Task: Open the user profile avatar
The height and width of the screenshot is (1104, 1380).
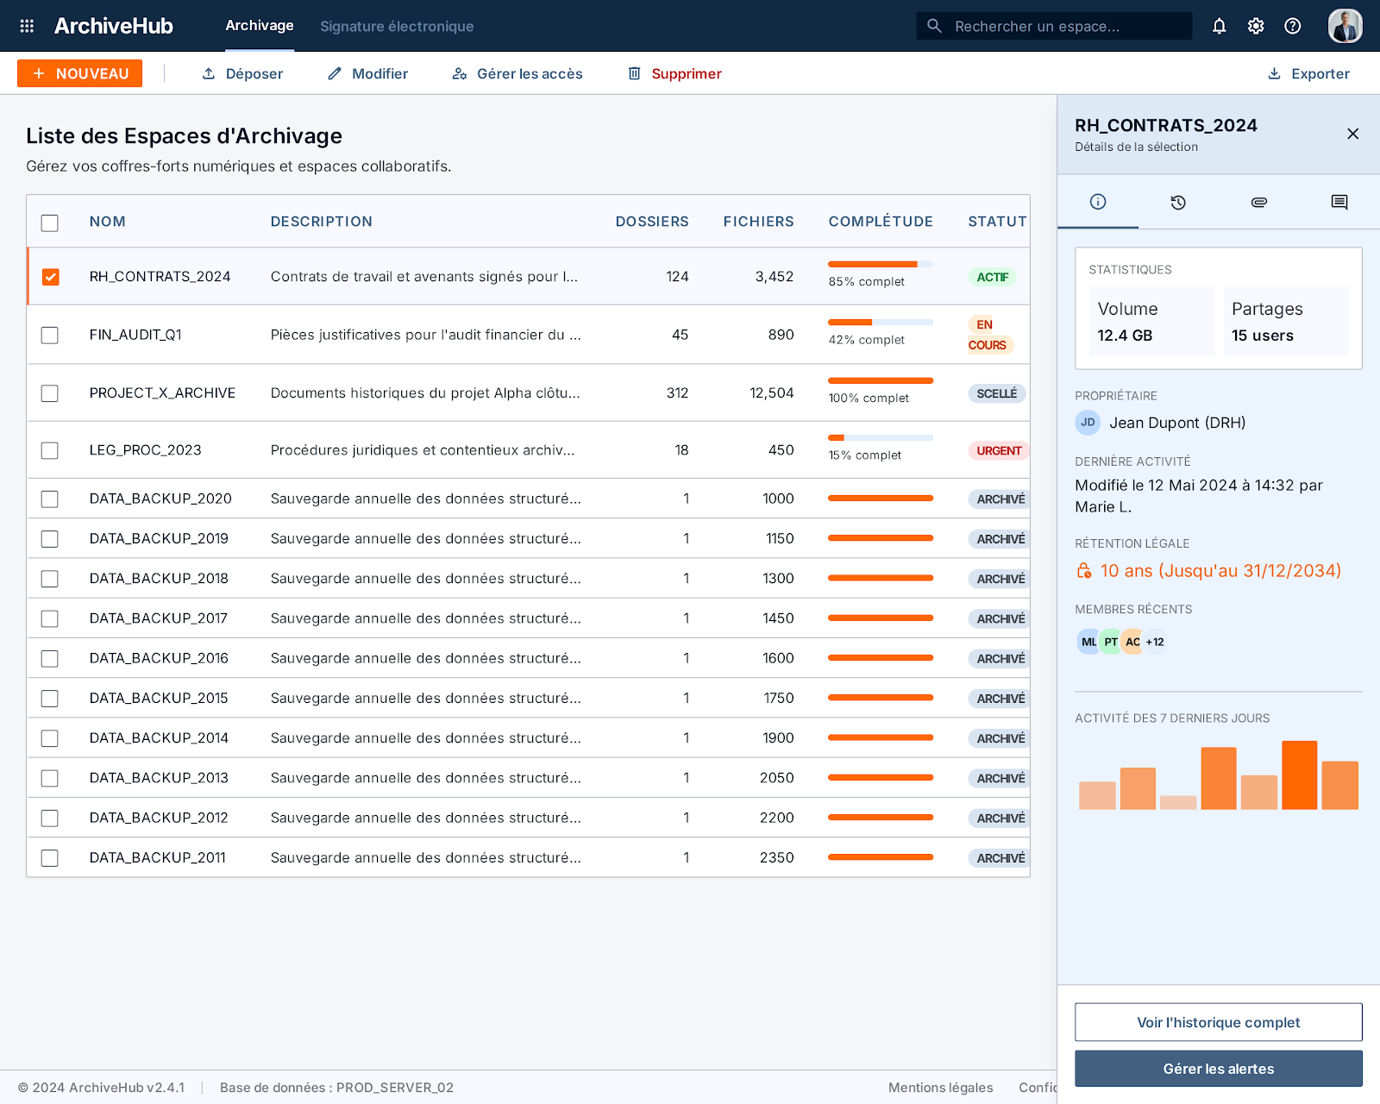Action: 1345,26
